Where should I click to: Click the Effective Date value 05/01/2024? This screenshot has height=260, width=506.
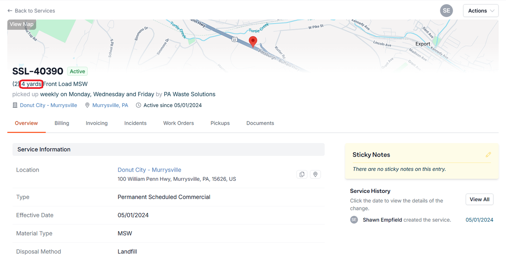133,215
